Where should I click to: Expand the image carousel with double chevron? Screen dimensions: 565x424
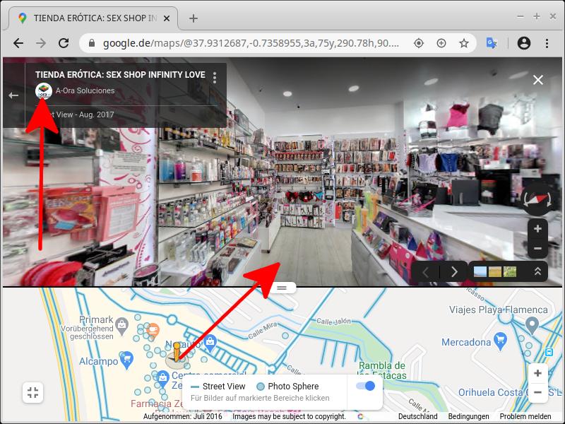[537, 271]
